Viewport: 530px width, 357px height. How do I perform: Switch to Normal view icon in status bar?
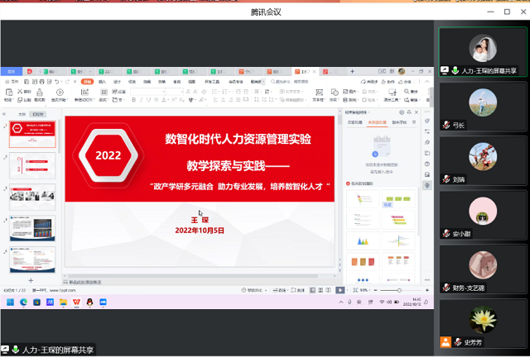(x=312, y=290)
